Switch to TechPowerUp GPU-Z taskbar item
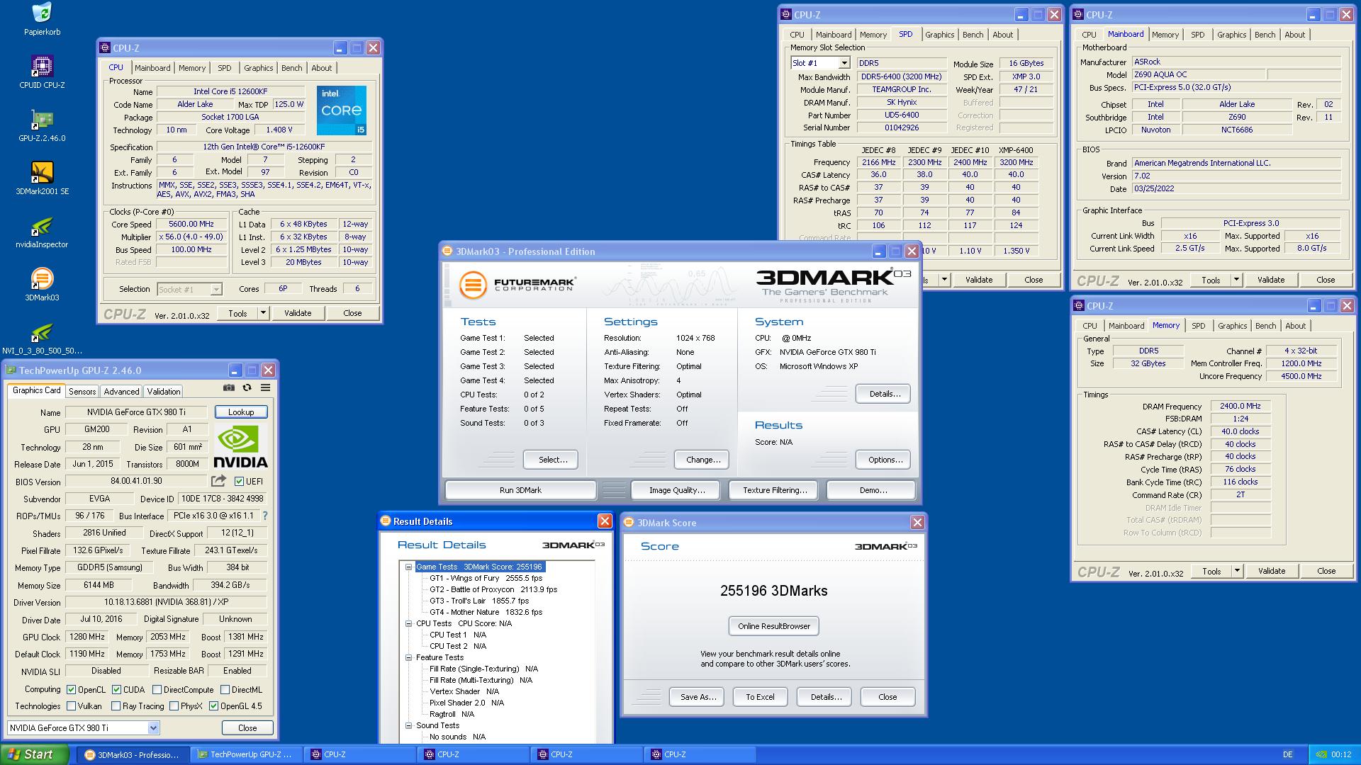Screen dimensions: 1361x765 click(x=246, y=754)
